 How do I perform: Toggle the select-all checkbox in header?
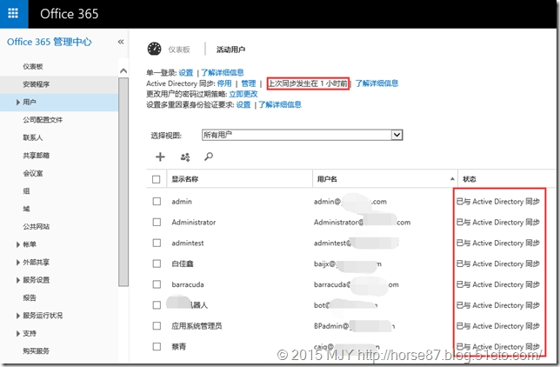click(x=156, y=179)
